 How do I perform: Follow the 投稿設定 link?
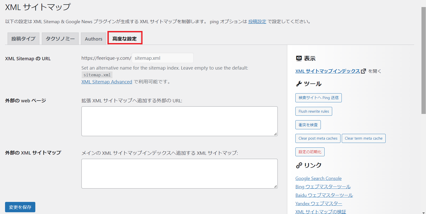pos(257,22)
